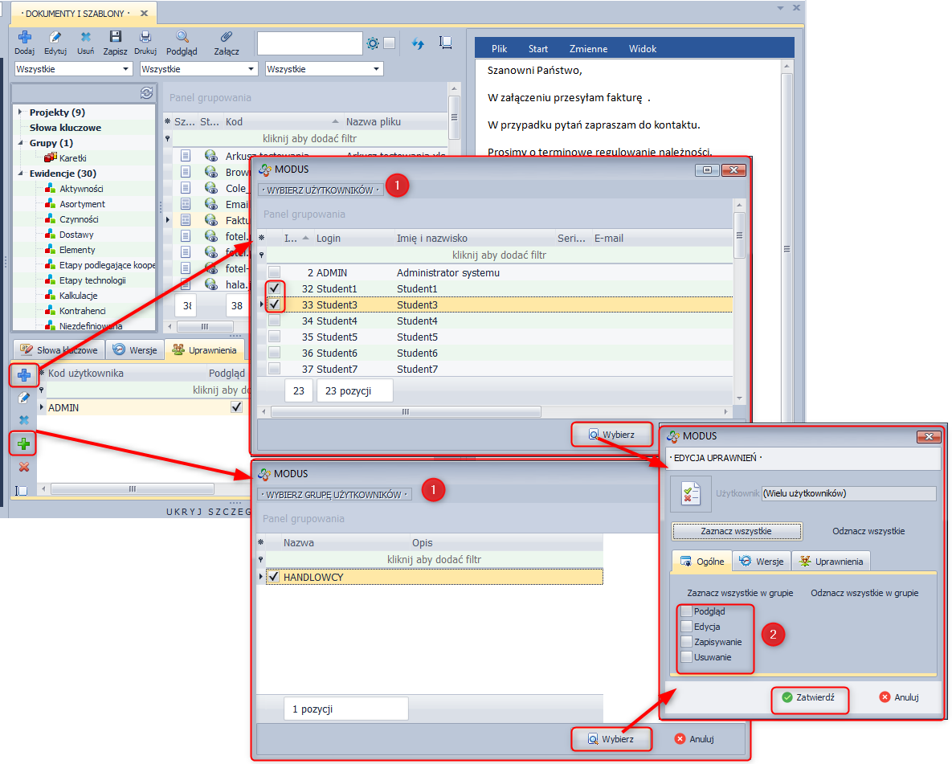Click Wybierz in the group selection dialog
Viewport: 952px width, 764px height.
click(611, 739)
